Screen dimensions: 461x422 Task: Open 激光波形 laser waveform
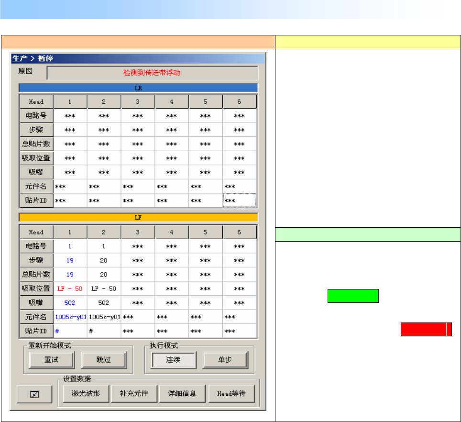pyautogui.click(x=86, y=393)
